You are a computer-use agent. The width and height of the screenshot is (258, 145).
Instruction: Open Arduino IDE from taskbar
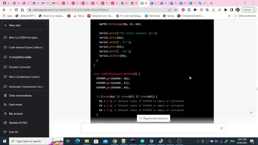tap(142, 141)
